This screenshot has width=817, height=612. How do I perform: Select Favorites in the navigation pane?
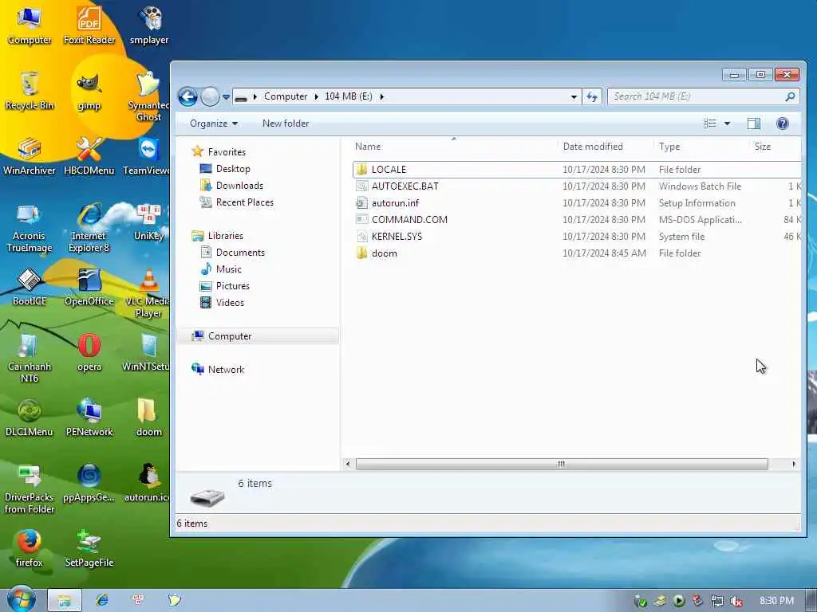pyautogui.click(x=227, y=152)
